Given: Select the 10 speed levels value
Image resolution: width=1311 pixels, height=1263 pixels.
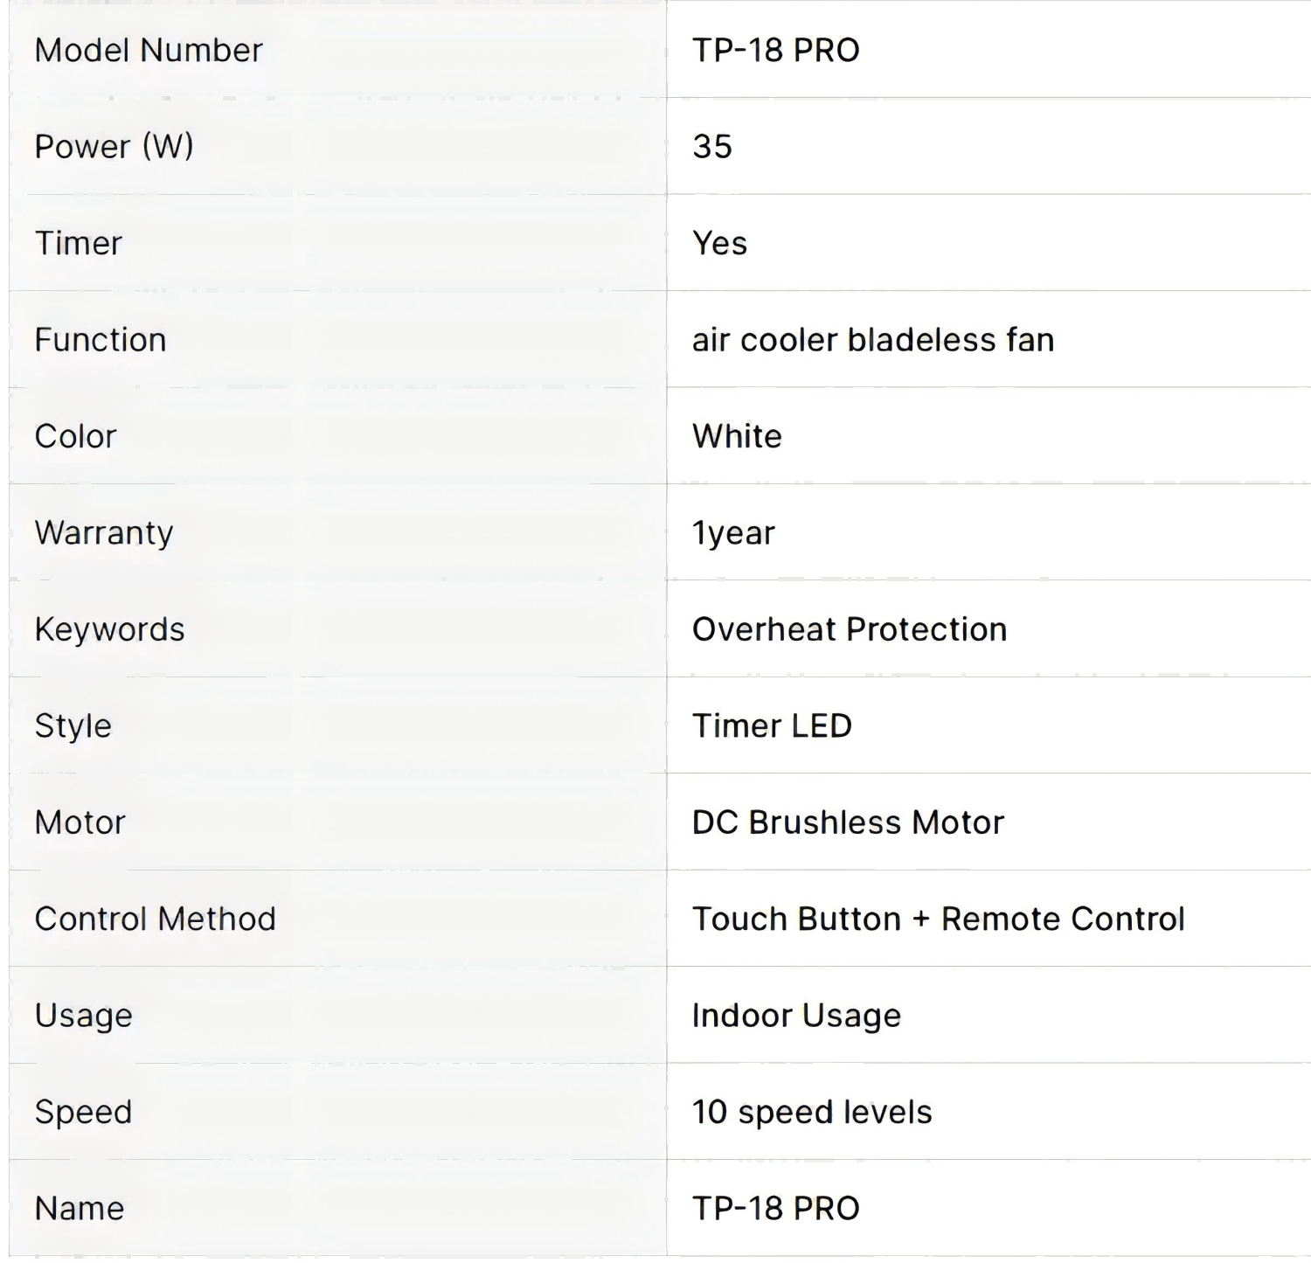Looking at the screenshot, I should [x=812, y=1112].
